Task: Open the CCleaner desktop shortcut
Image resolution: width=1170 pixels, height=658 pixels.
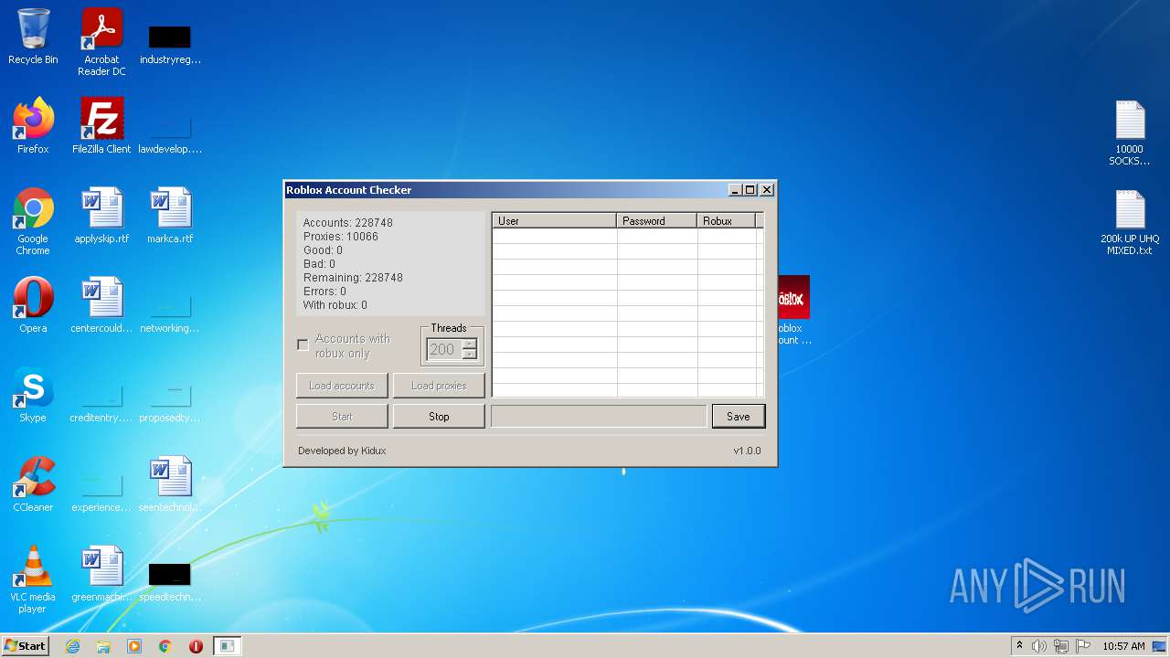Action: coord(33,483)
